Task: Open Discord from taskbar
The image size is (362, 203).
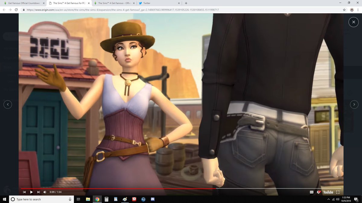Action: click(x=153, y=199)
